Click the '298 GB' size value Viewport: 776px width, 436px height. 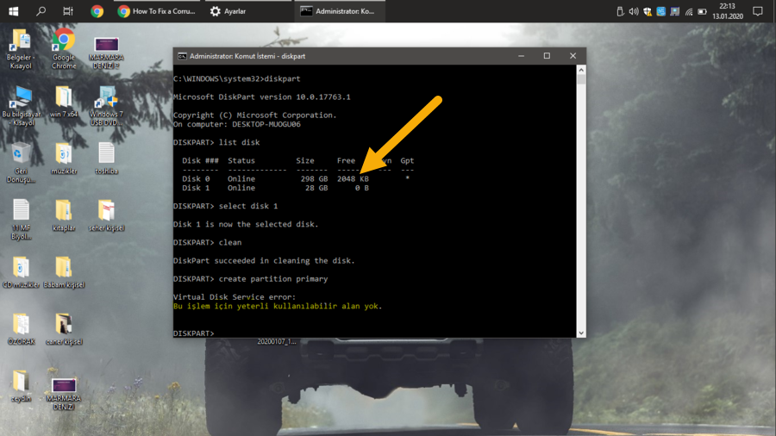pos(314,178)
